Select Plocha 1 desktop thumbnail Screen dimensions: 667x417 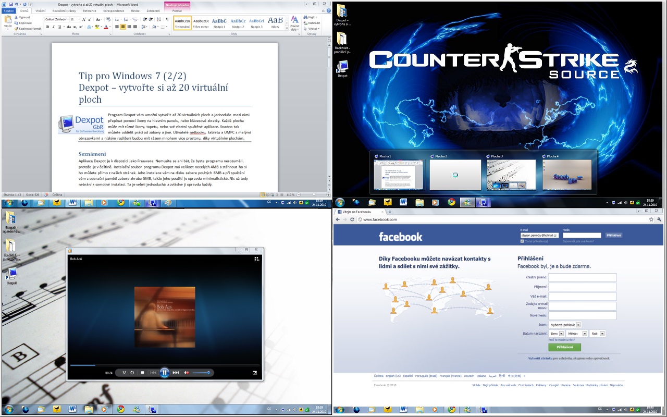click(x=400, y=175)
